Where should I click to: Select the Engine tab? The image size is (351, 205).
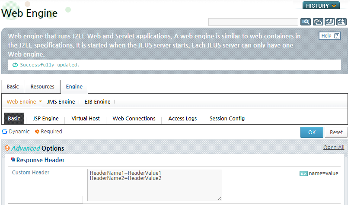(74, 86)
